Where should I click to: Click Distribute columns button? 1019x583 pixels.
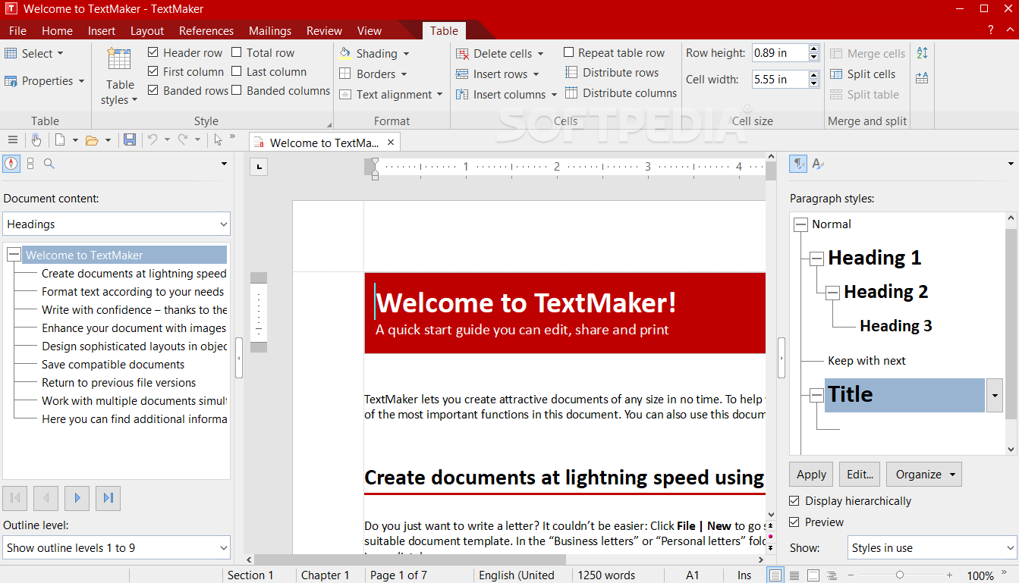621,92
